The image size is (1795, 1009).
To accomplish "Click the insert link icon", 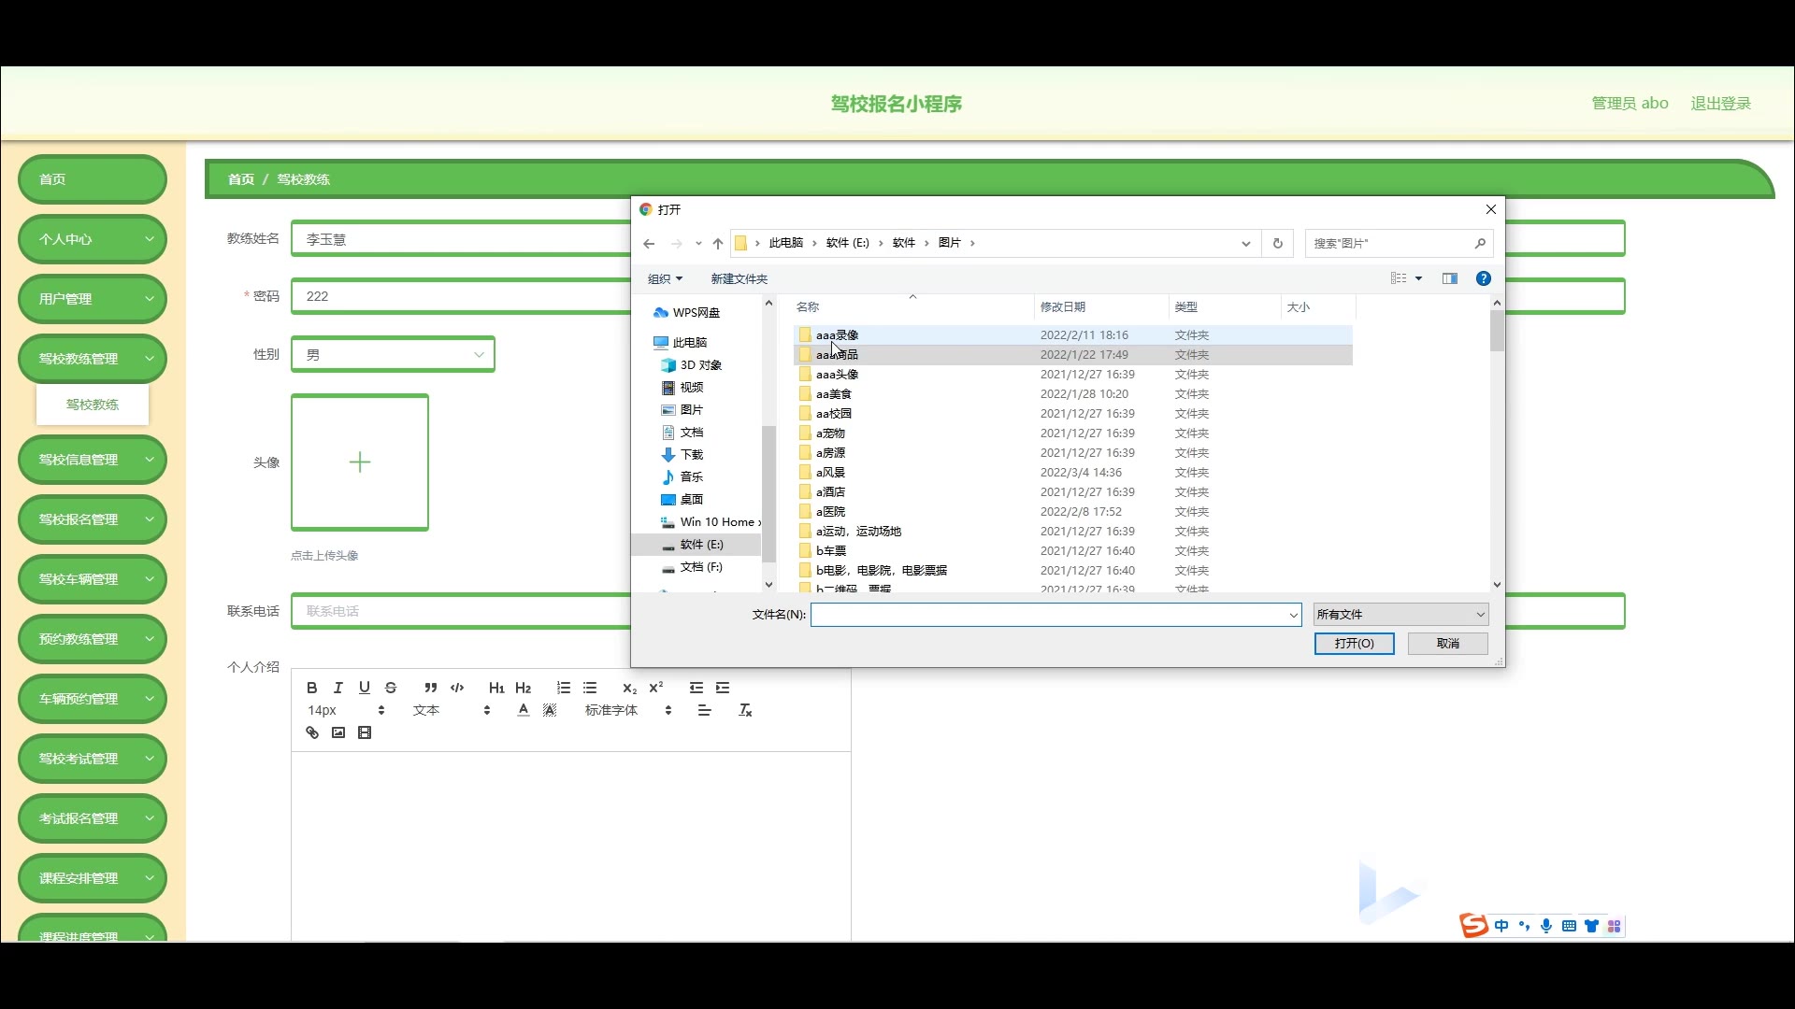I will 312,732.
